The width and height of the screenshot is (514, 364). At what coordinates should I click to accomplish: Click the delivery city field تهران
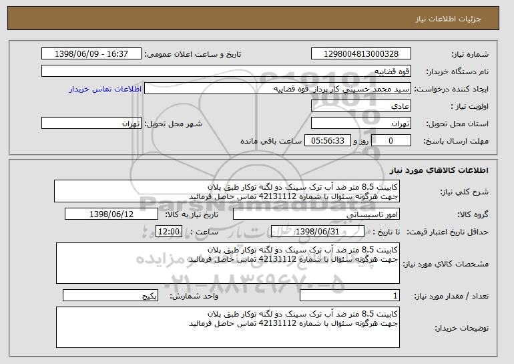[91, 124]
